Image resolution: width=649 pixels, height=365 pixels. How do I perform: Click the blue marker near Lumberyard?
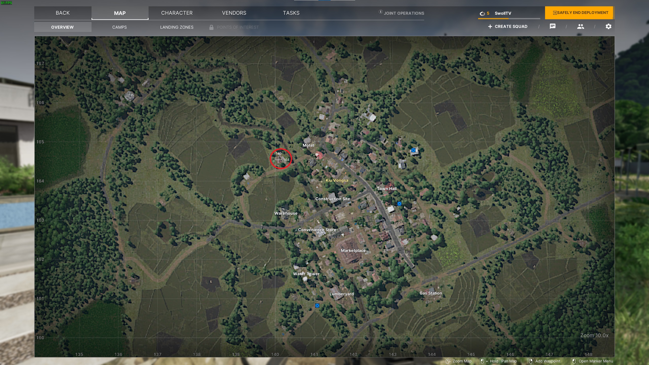[x=317, y=306]
